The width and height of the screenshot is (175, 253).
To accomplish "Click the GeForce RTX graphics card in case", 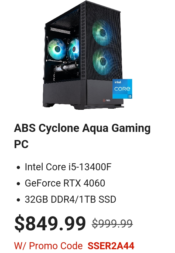I will (66, 68).
